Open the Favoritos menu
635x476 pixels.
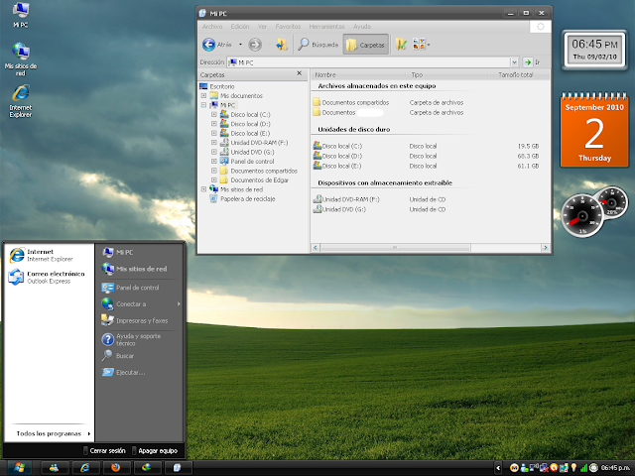288,27
